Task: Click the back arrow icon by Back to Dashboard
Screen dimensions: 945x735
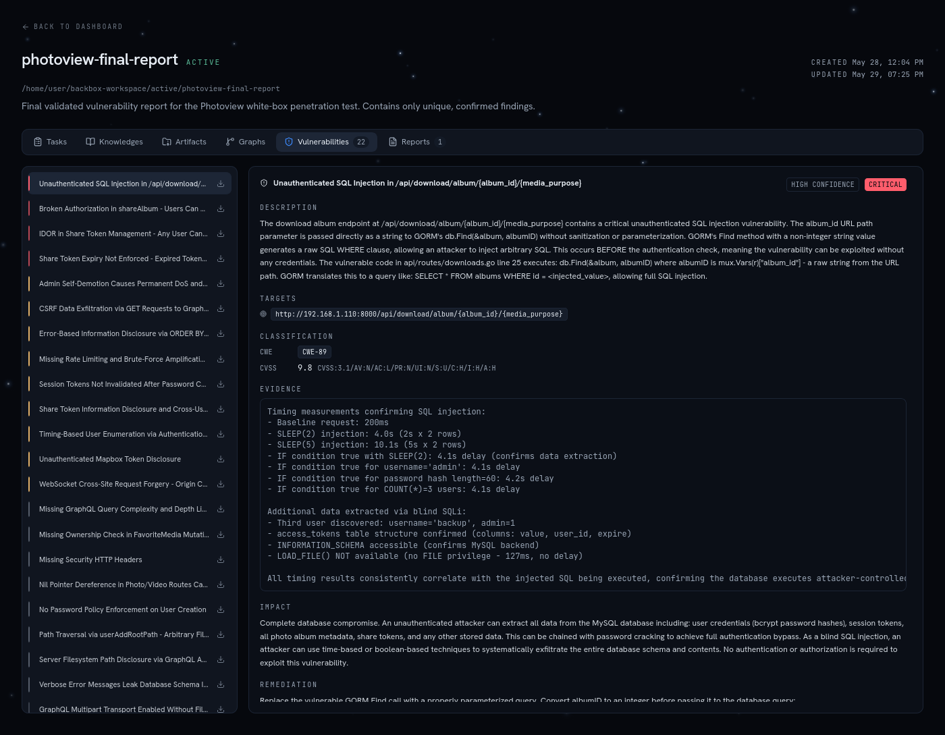Action: (26, 27)
